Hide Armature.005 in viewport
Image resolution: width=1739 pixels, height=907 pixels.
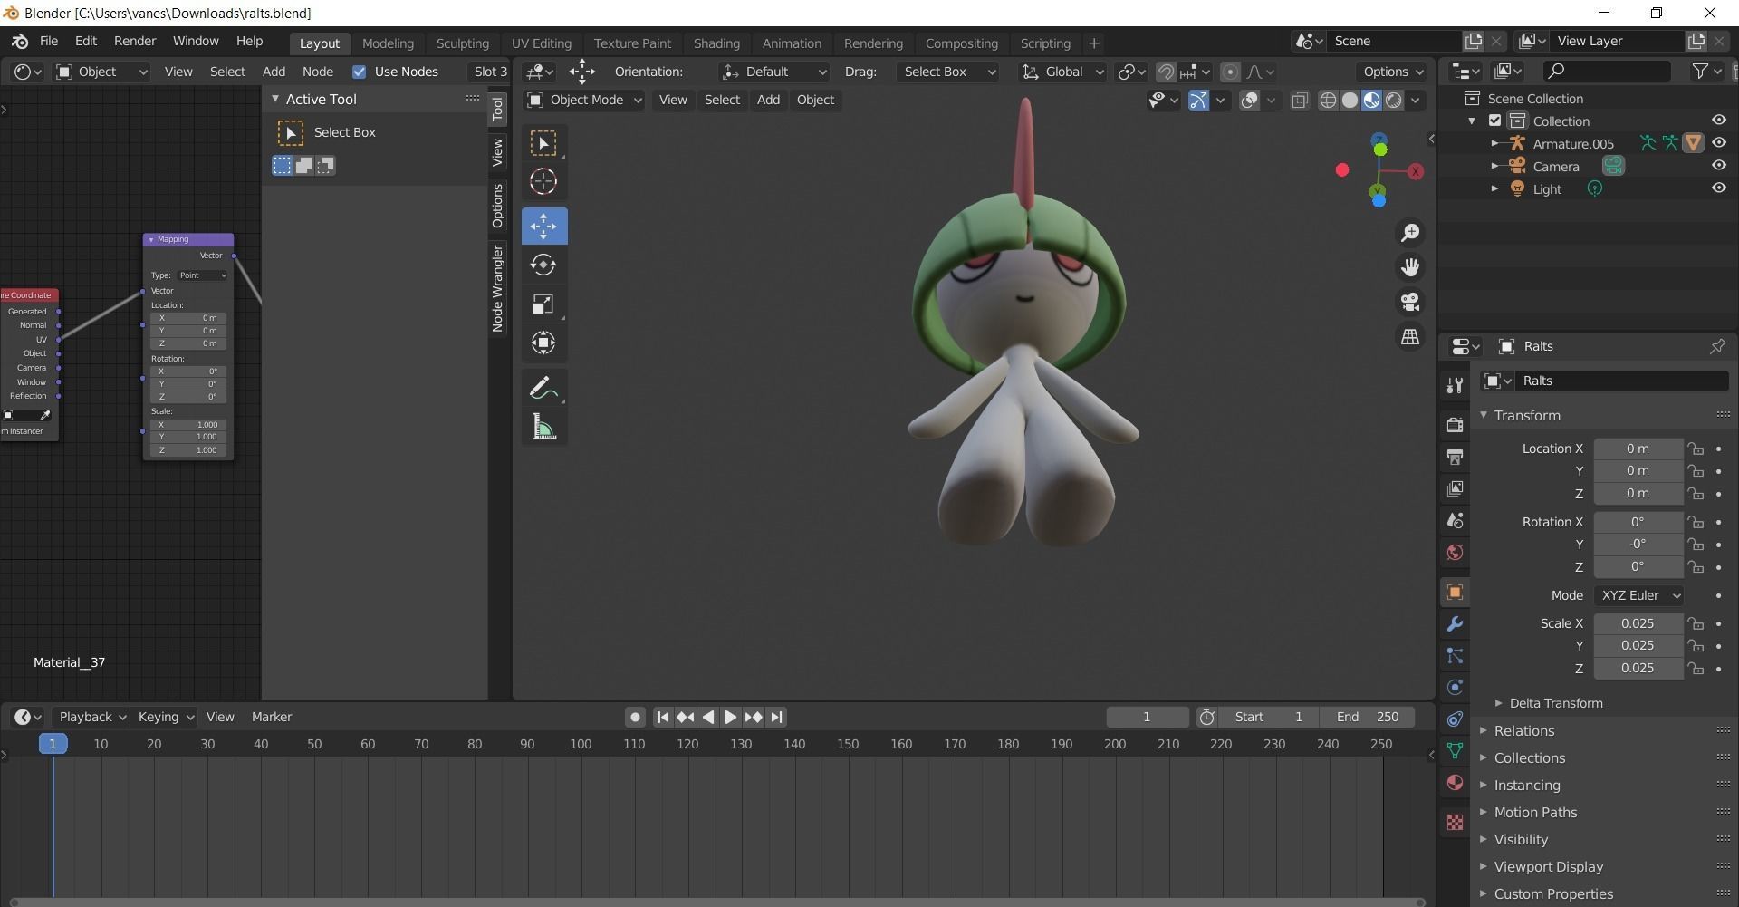point(1718,143)
